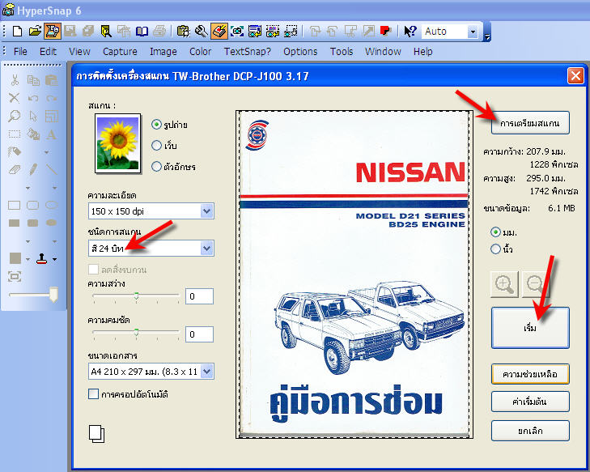Click the highlighted scanner acquire icon
The width and height of the screenshot is (590, 472).
[53, 31]
